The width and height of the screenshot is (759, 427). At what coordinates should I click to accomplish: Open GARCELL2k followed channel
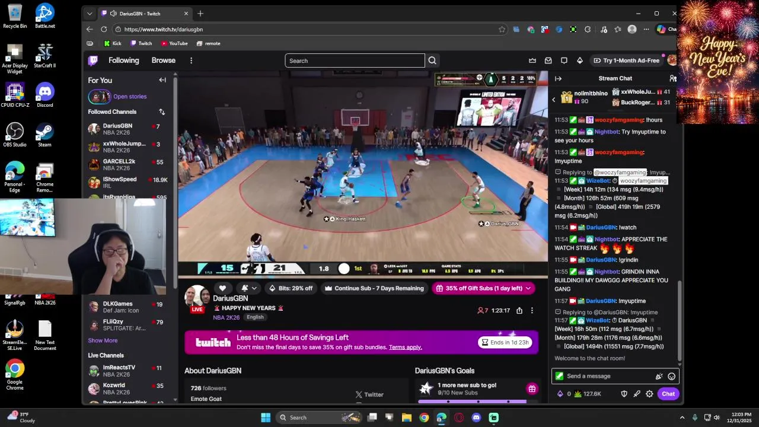pos(127,164)
